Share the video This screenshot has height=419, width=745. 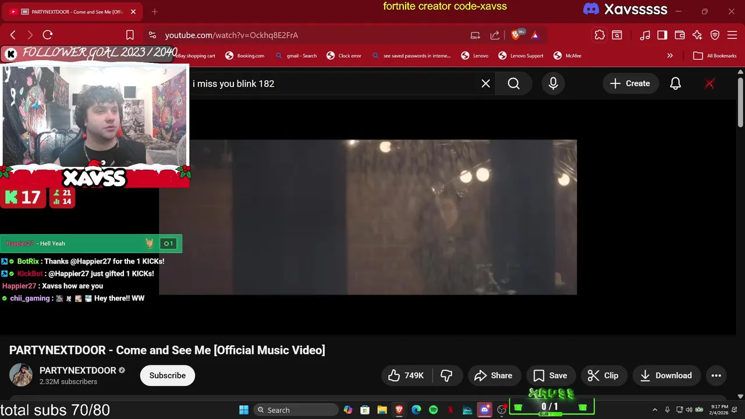coord(494,375)
